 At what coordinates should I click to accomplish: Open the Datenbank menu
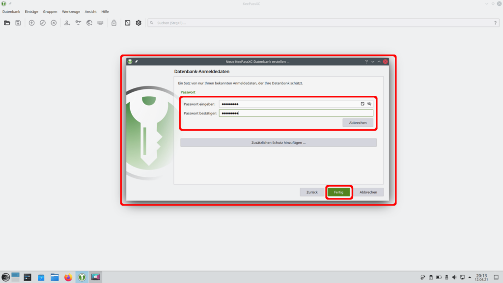click(11, 12)
